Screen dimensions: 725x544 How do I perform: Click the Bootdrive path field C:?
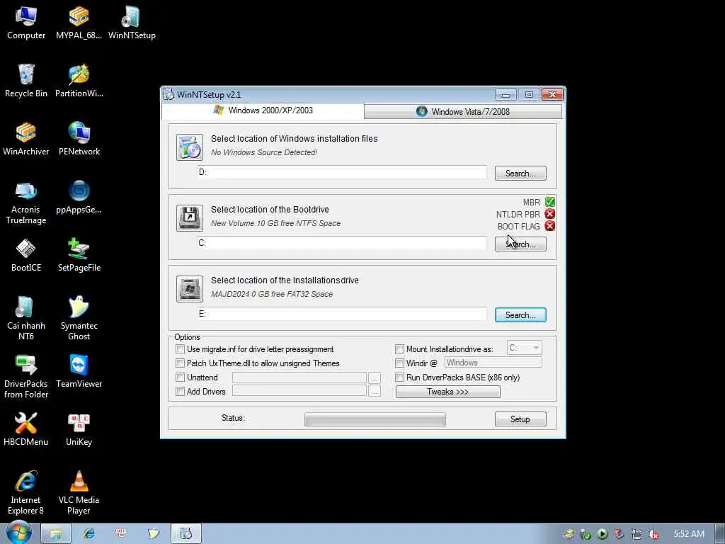click(342, 243)
